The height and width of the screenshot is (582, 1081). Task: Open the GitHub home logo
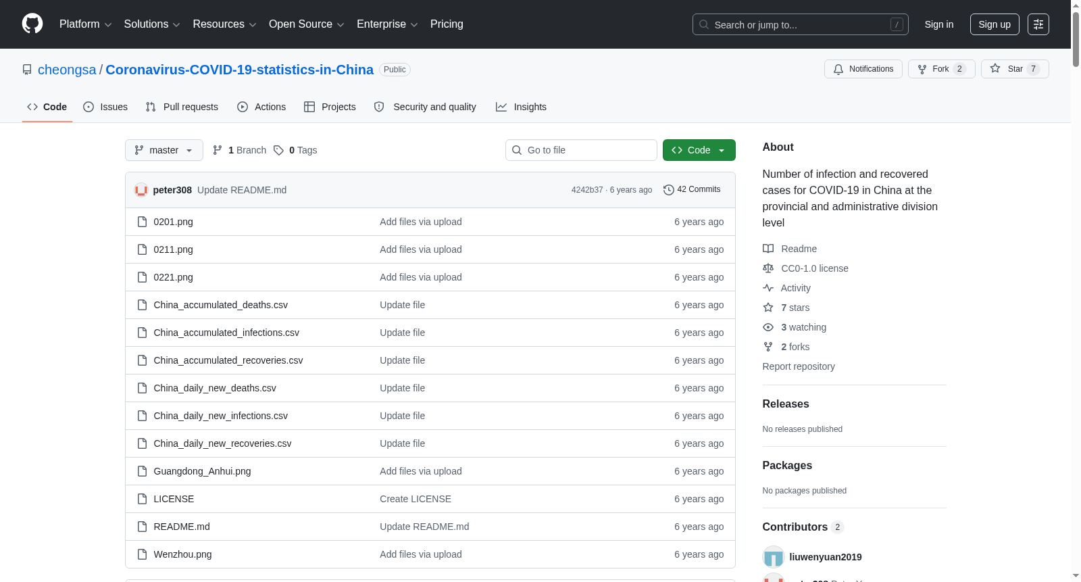[x=32, y=24]
